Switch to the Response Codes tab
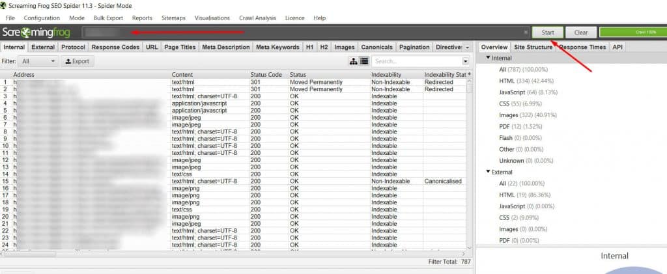 pyautogui.click(x=116, y=47)
